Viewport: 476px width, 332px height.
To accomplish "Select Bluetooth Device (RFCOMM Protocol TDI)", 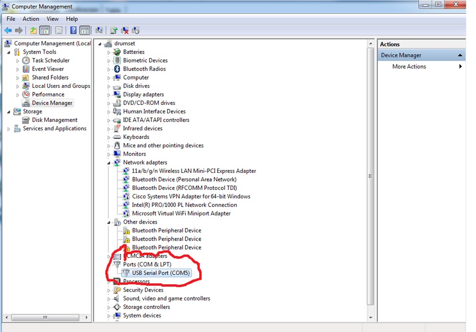I will click(185, 188).
